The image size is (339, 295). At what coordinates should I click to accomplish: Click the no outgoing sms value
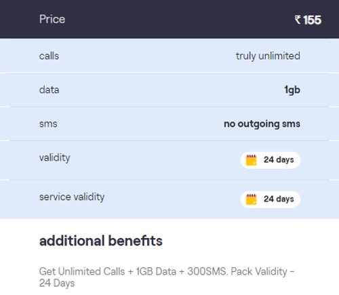click(x=262, y=124)
